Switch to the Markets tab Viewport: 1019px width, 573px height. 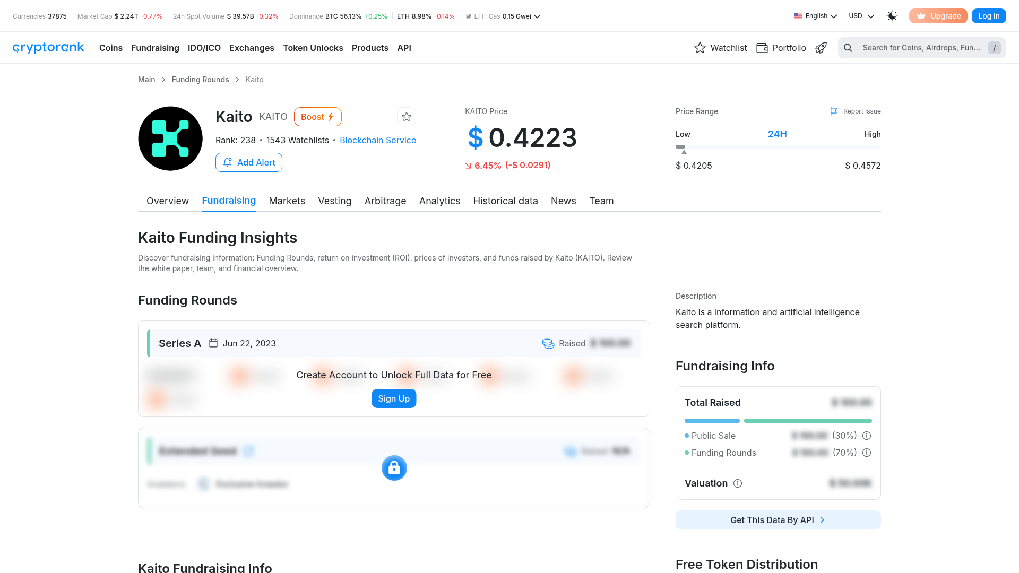coord(287,201)
